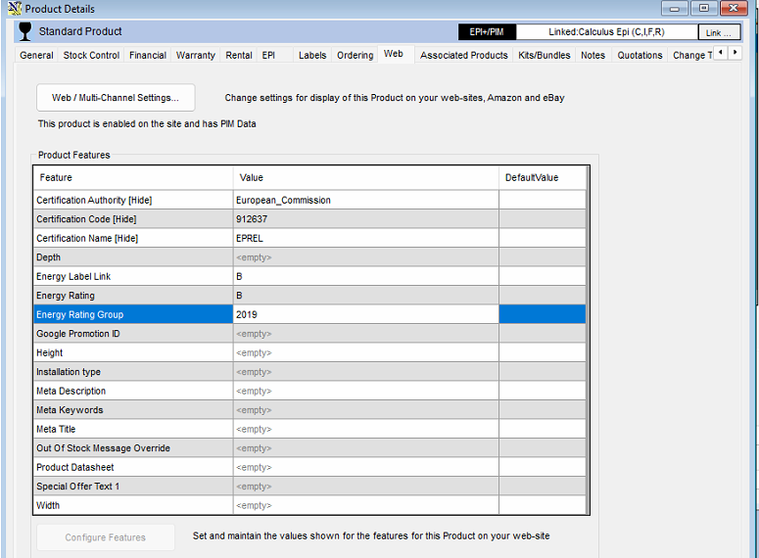Sort by the Feature column header
Image resolution: width=759 pixels, height=558 pixels.
(x=132, y=177)
